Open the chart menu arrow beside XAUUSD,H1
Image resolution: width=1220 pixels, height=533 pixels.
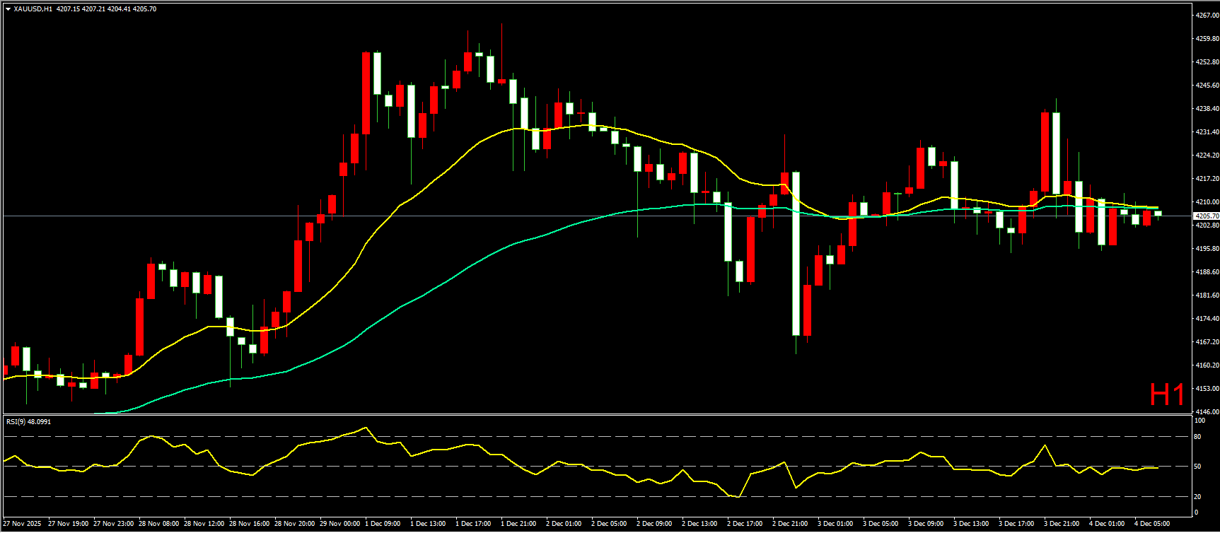click(x=8, y=9)
